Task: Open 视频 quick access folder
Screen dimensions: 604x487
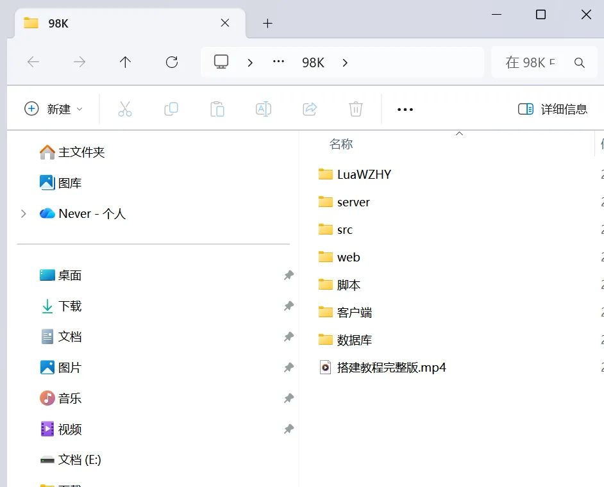Action: pos(60,429)
